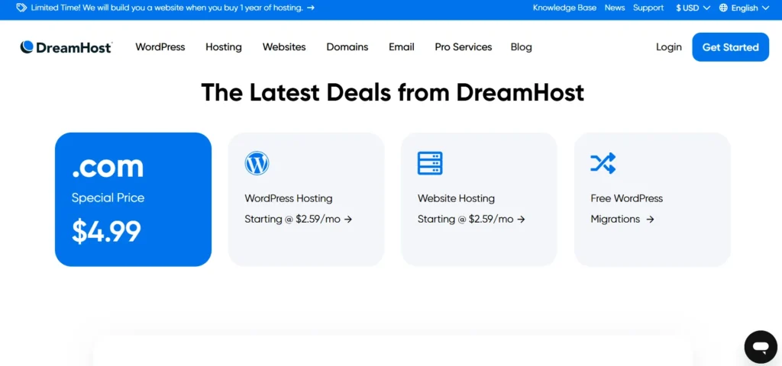Image resolution: width=782 pixels, height=366 pixels.
Task: Go to the Blog page
Action: (521, 47)
